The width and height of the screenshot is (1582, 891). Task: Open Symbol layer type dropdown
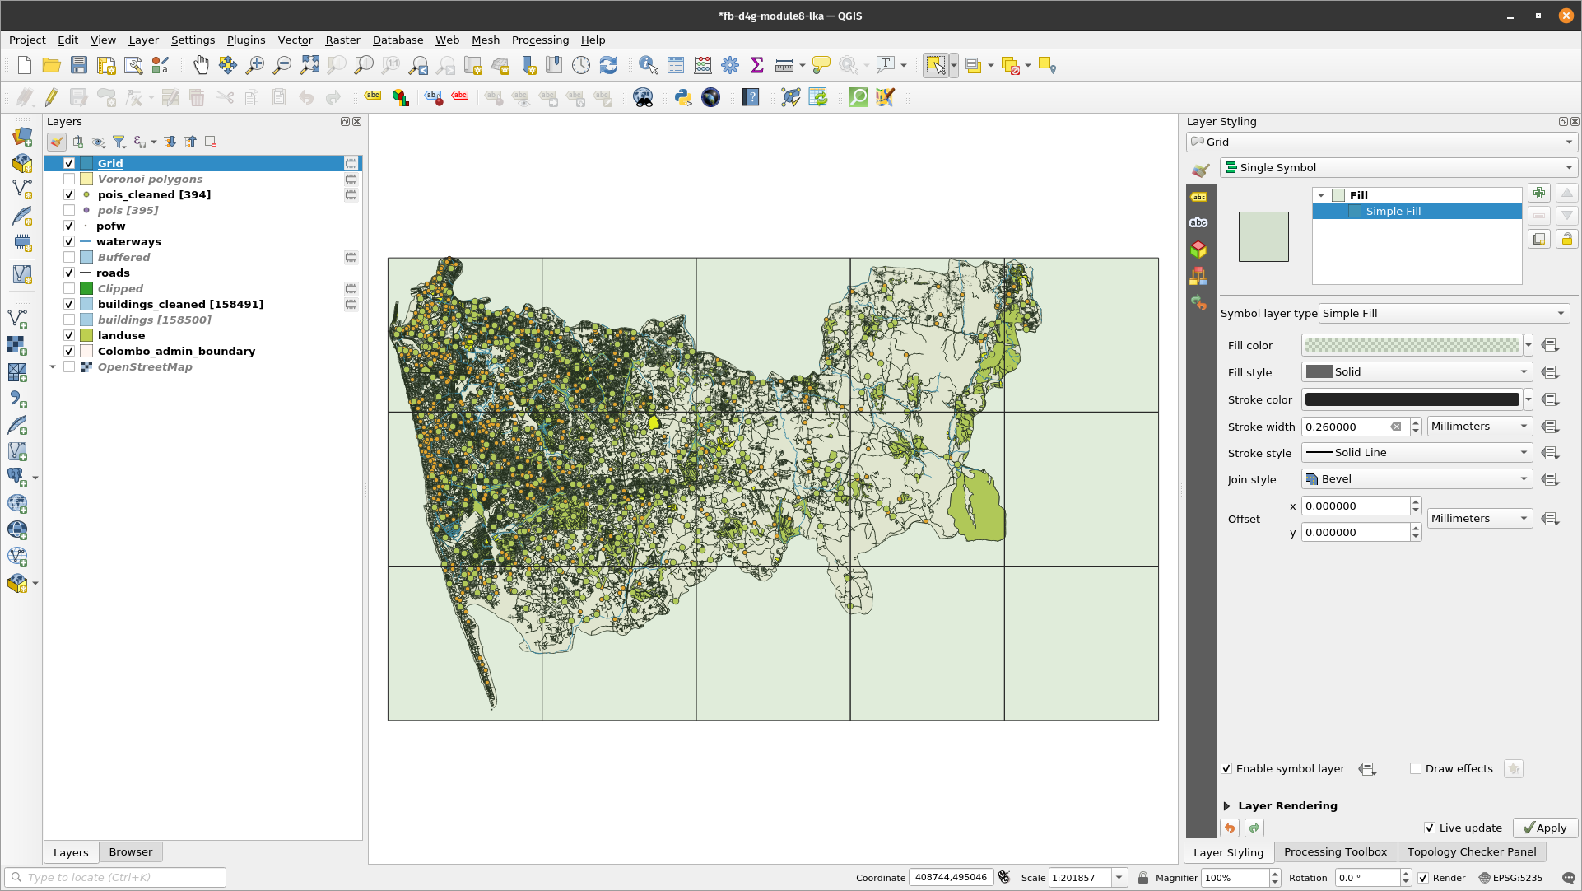1444,313
